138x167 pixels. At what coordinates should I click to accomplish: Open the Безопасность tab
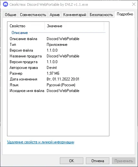point(101,15)
